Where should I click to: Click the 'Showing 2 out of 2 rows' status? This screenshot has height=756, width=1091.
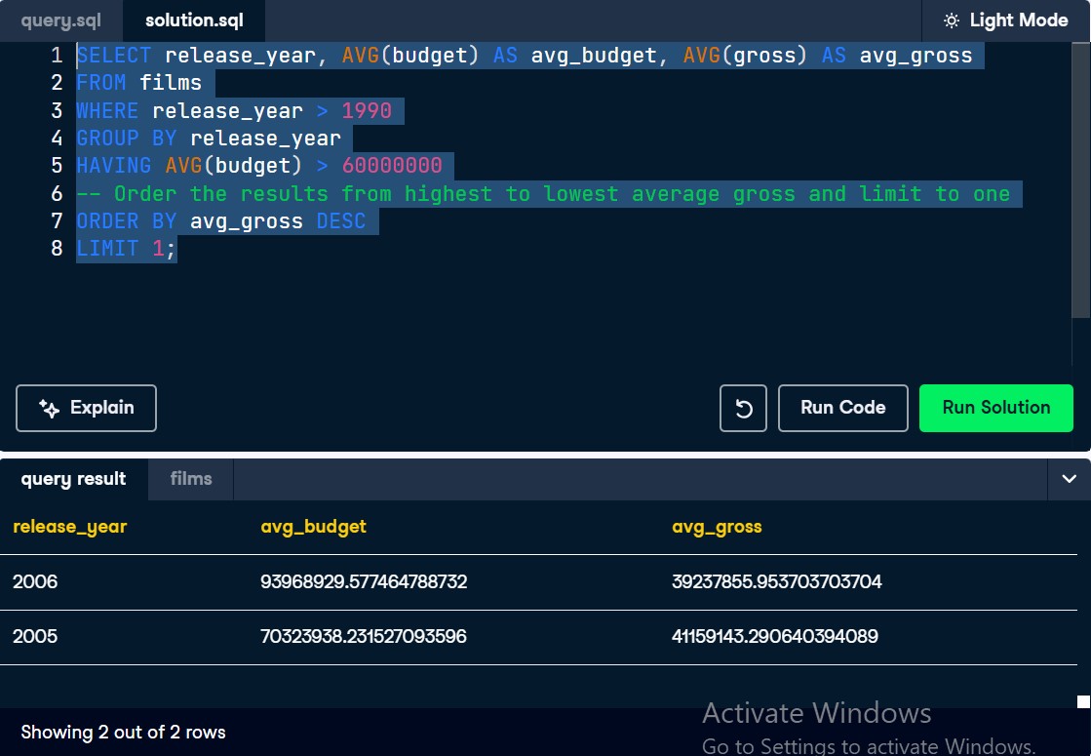click(x=123, y=733)
